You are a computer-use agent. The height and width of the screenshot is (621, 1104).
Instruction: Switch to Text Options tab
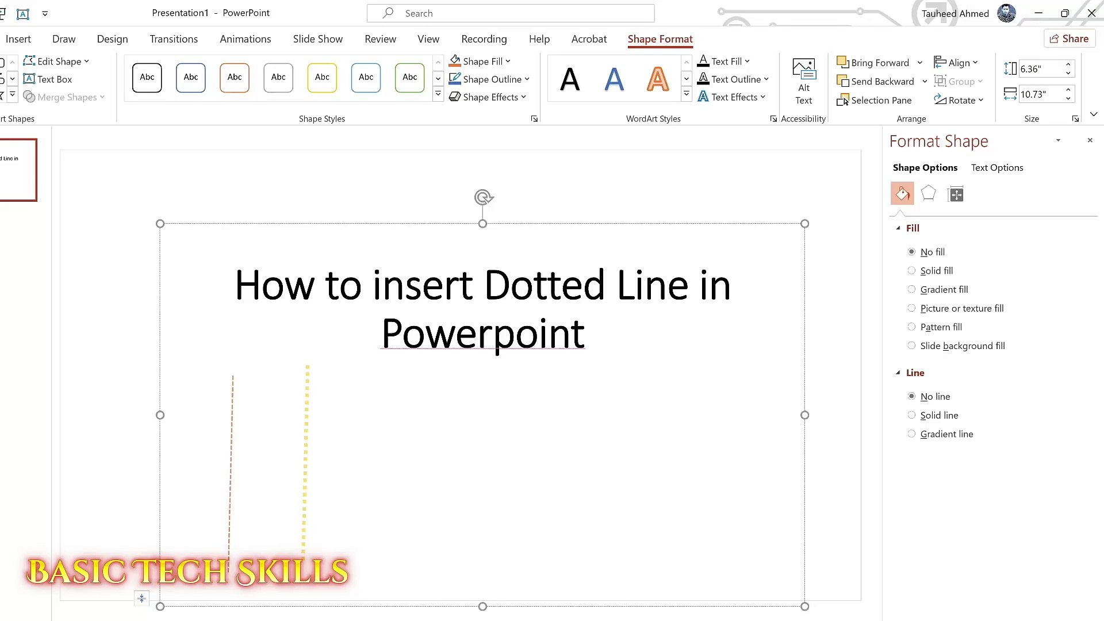coord(996,167)
